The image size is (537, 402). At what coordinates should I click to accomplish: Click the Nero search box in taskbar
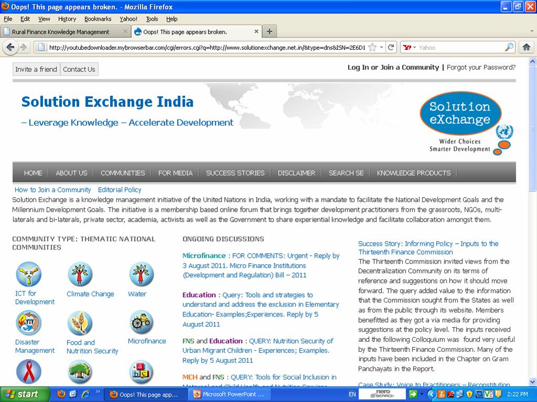coord(382,394)
